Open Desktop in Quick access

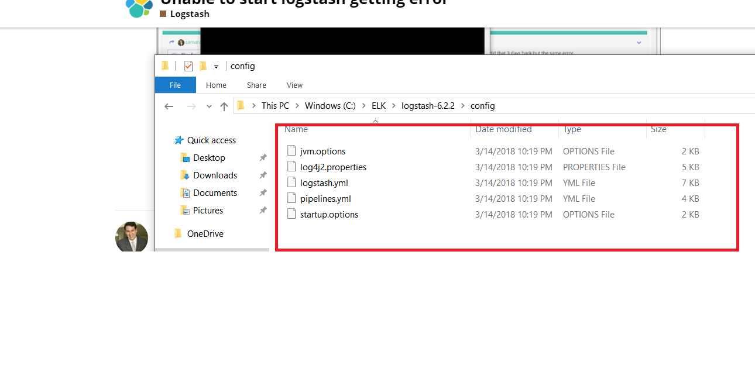coord(209,158)
